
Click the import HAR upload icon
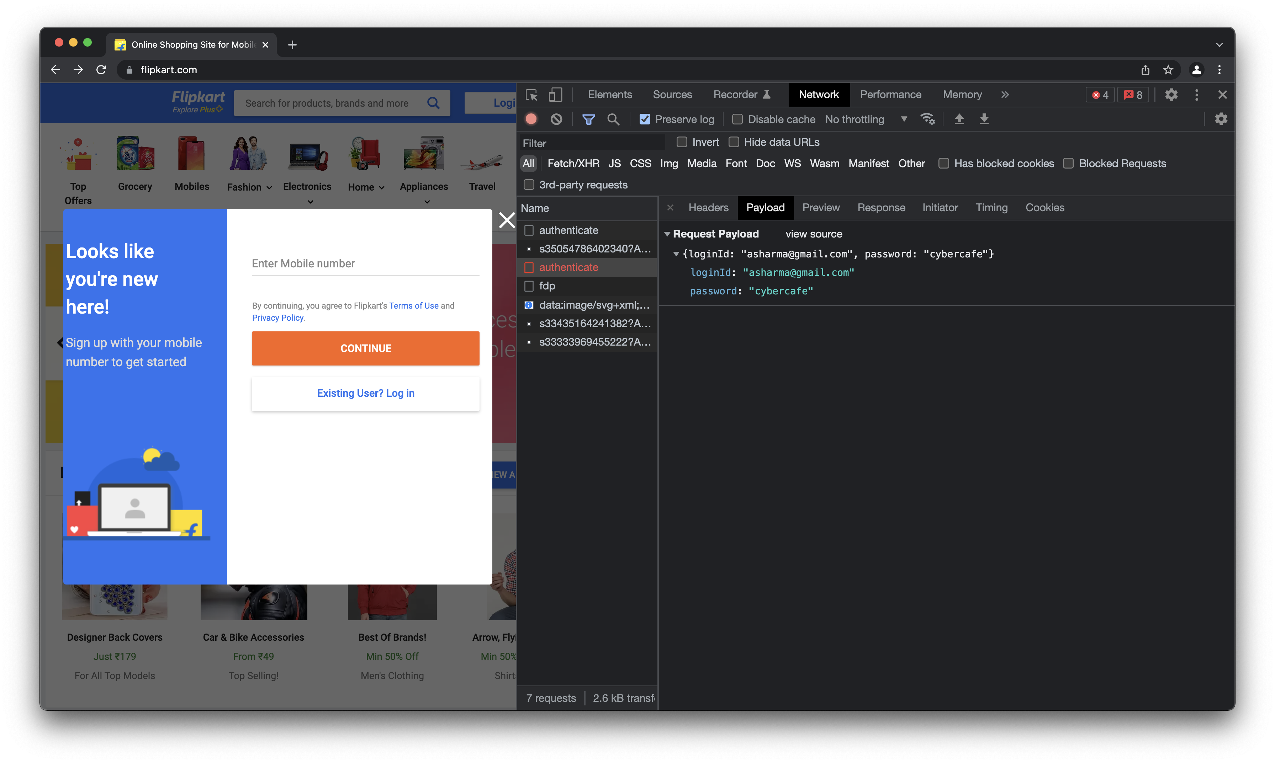coord(959,119)
